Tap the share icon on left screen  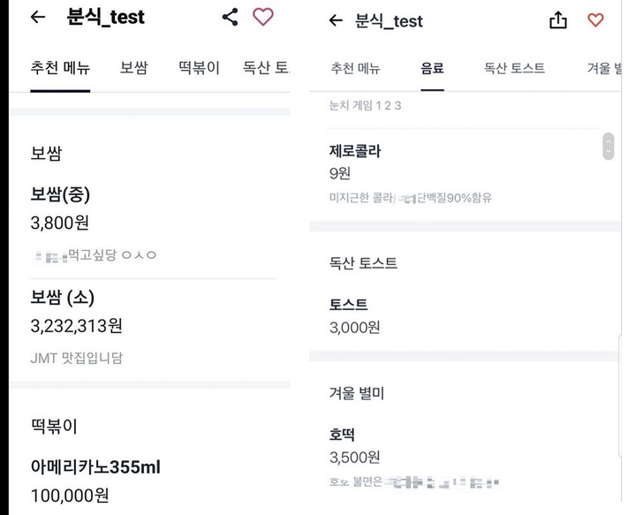click(230, 17)
